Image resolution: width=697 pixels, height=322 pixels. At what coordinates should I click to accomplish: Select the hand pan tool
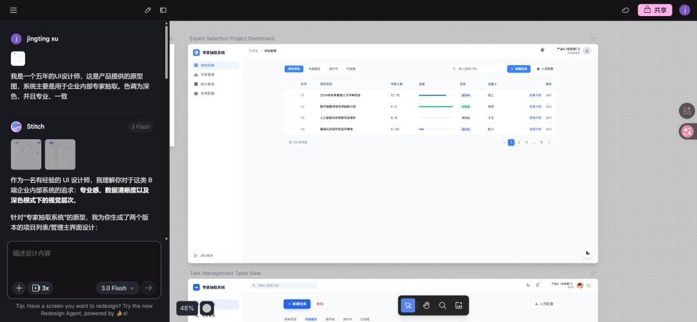click(427, 305)
